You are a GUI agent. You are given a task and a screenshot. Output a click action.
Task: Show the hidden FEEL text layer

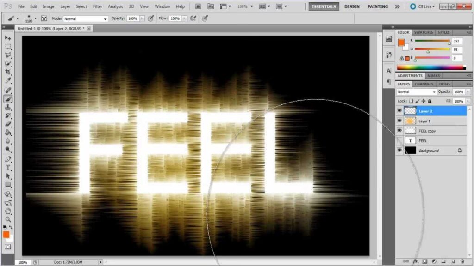coord(399,140)
